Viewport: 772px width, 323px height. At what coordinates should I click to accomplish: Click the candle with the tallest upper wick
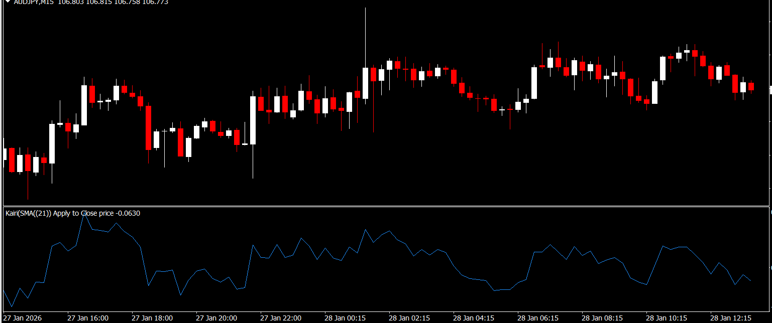pos(365,83)
